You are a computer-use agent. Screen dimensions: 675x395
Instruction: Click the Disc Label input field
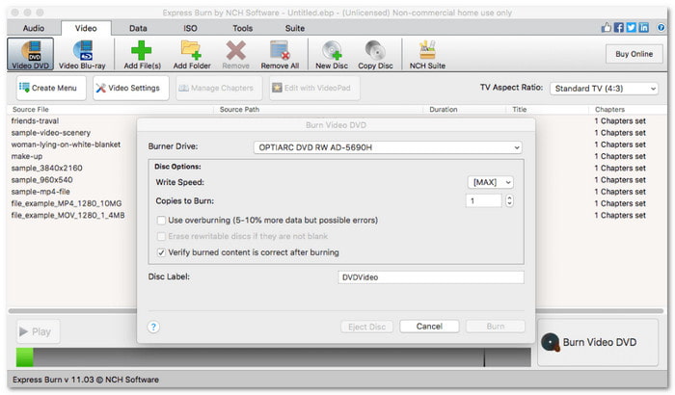tap(431, 277)
